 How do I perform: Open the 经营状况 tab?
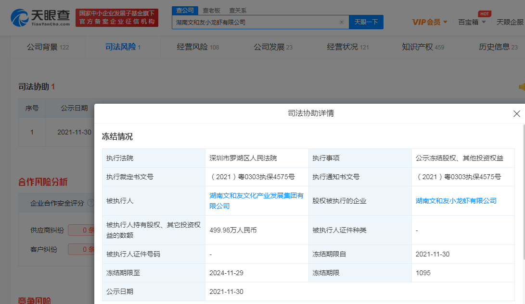[348, 47]
